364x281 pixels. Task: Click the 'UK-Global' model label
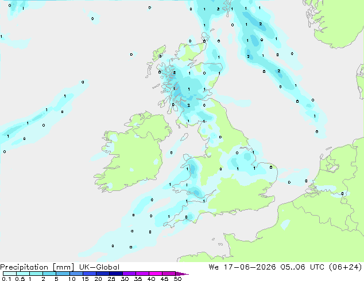click(x=99, y=267)
